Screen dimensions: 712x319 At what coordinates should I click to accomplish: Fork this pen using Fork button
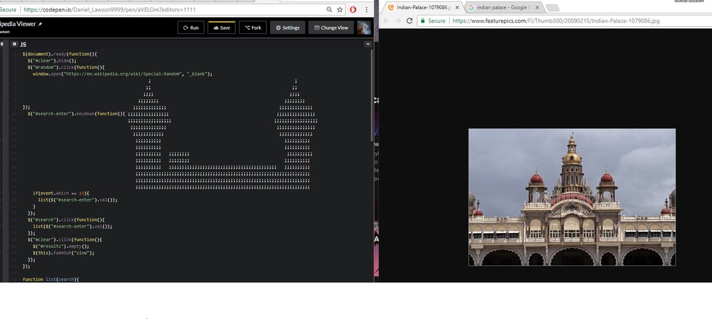[253, 28]
